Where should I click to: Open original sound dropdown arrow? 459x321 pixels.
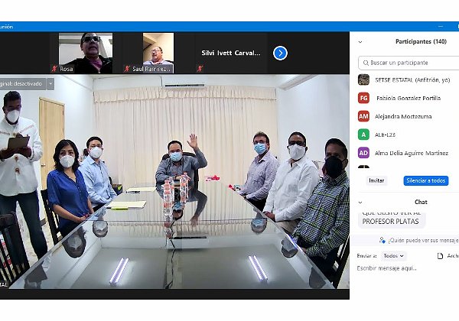coord(50,84)
